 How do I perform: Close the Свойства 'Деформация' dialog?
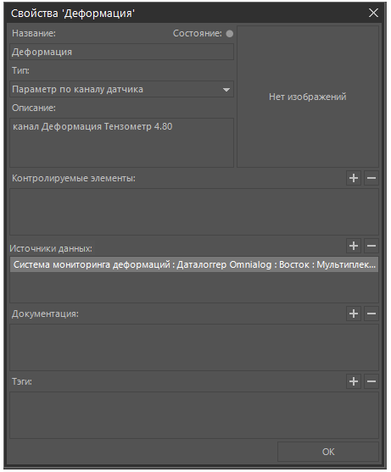tap(373, 13)
